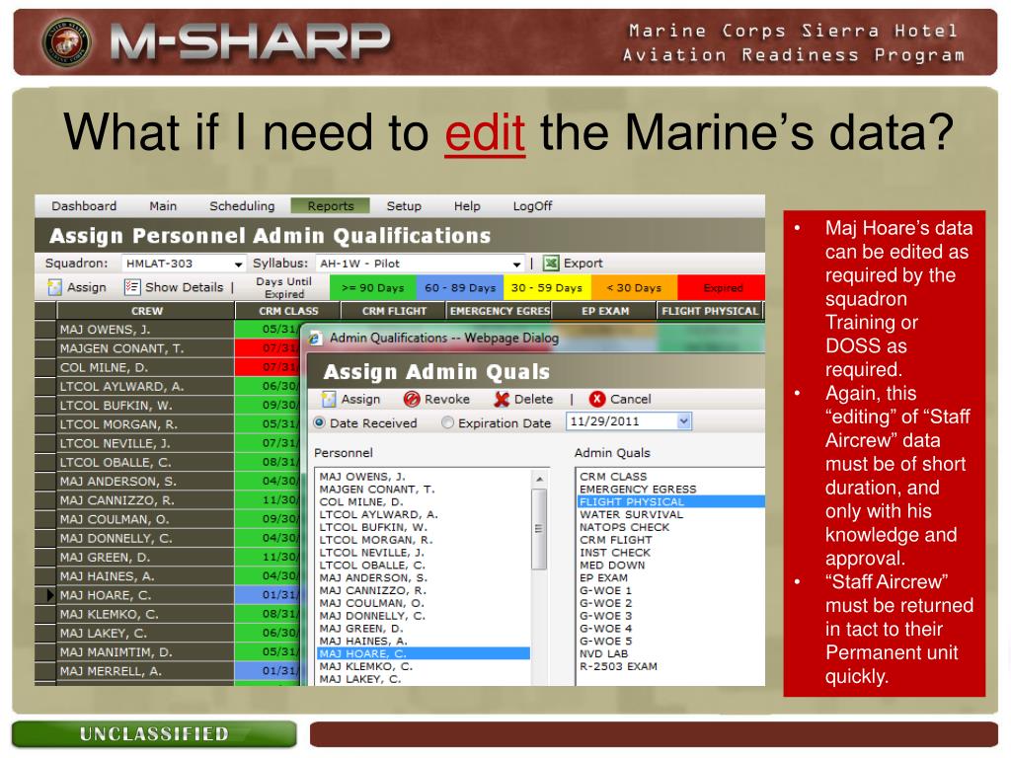Screen dimensions: 1011x758
Task: Click the underlined edit link in heading
Action: (485, 132)
